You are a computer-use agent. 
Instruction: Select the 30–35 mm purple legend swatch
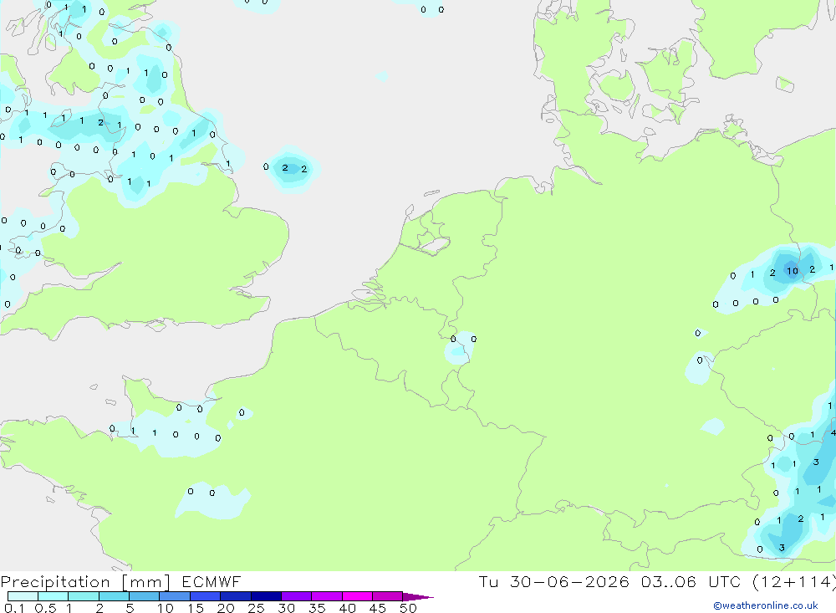[297, 596]
